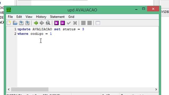Click the horizontal scrollbar right arrow

click(x=156, y=89)
